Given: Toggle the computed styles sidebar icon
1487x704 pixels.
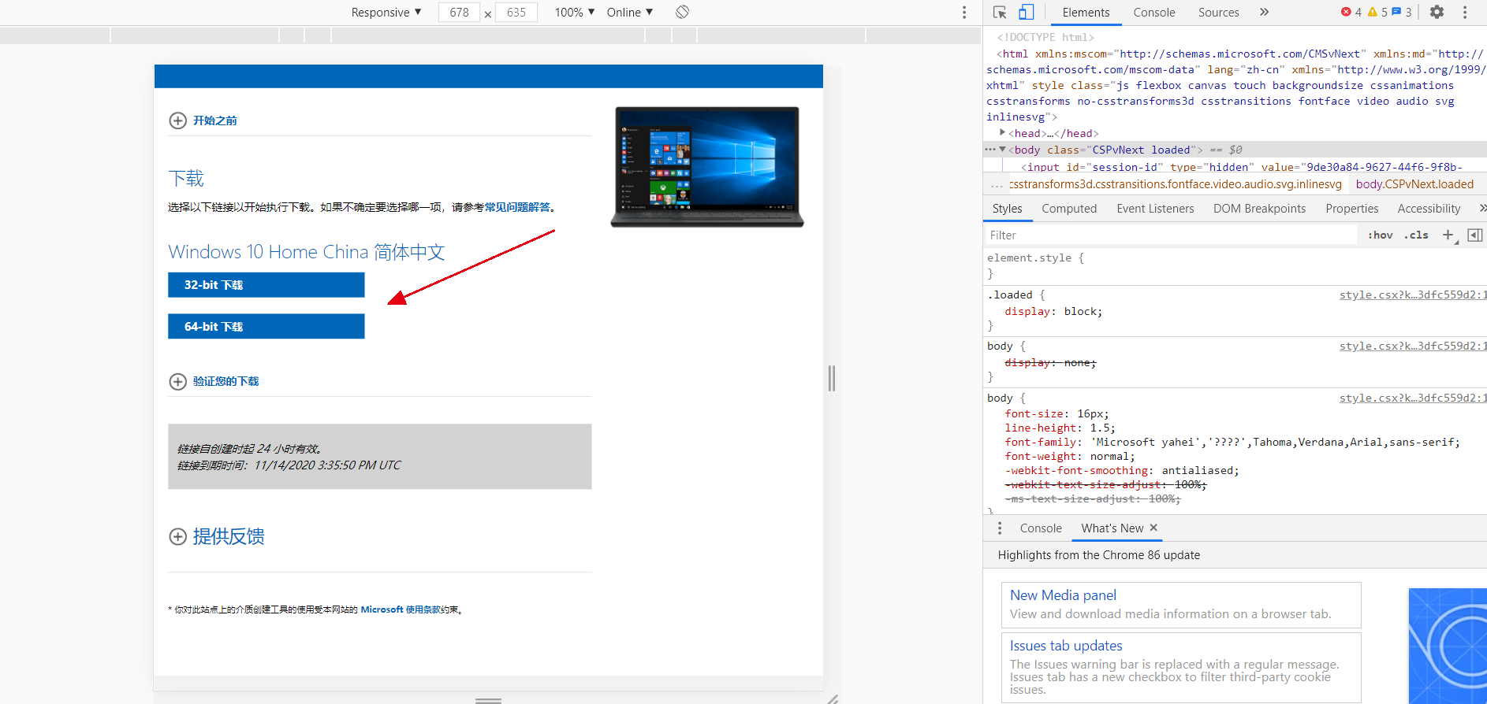Looking at the screenshot, I should coord(1475,235).
